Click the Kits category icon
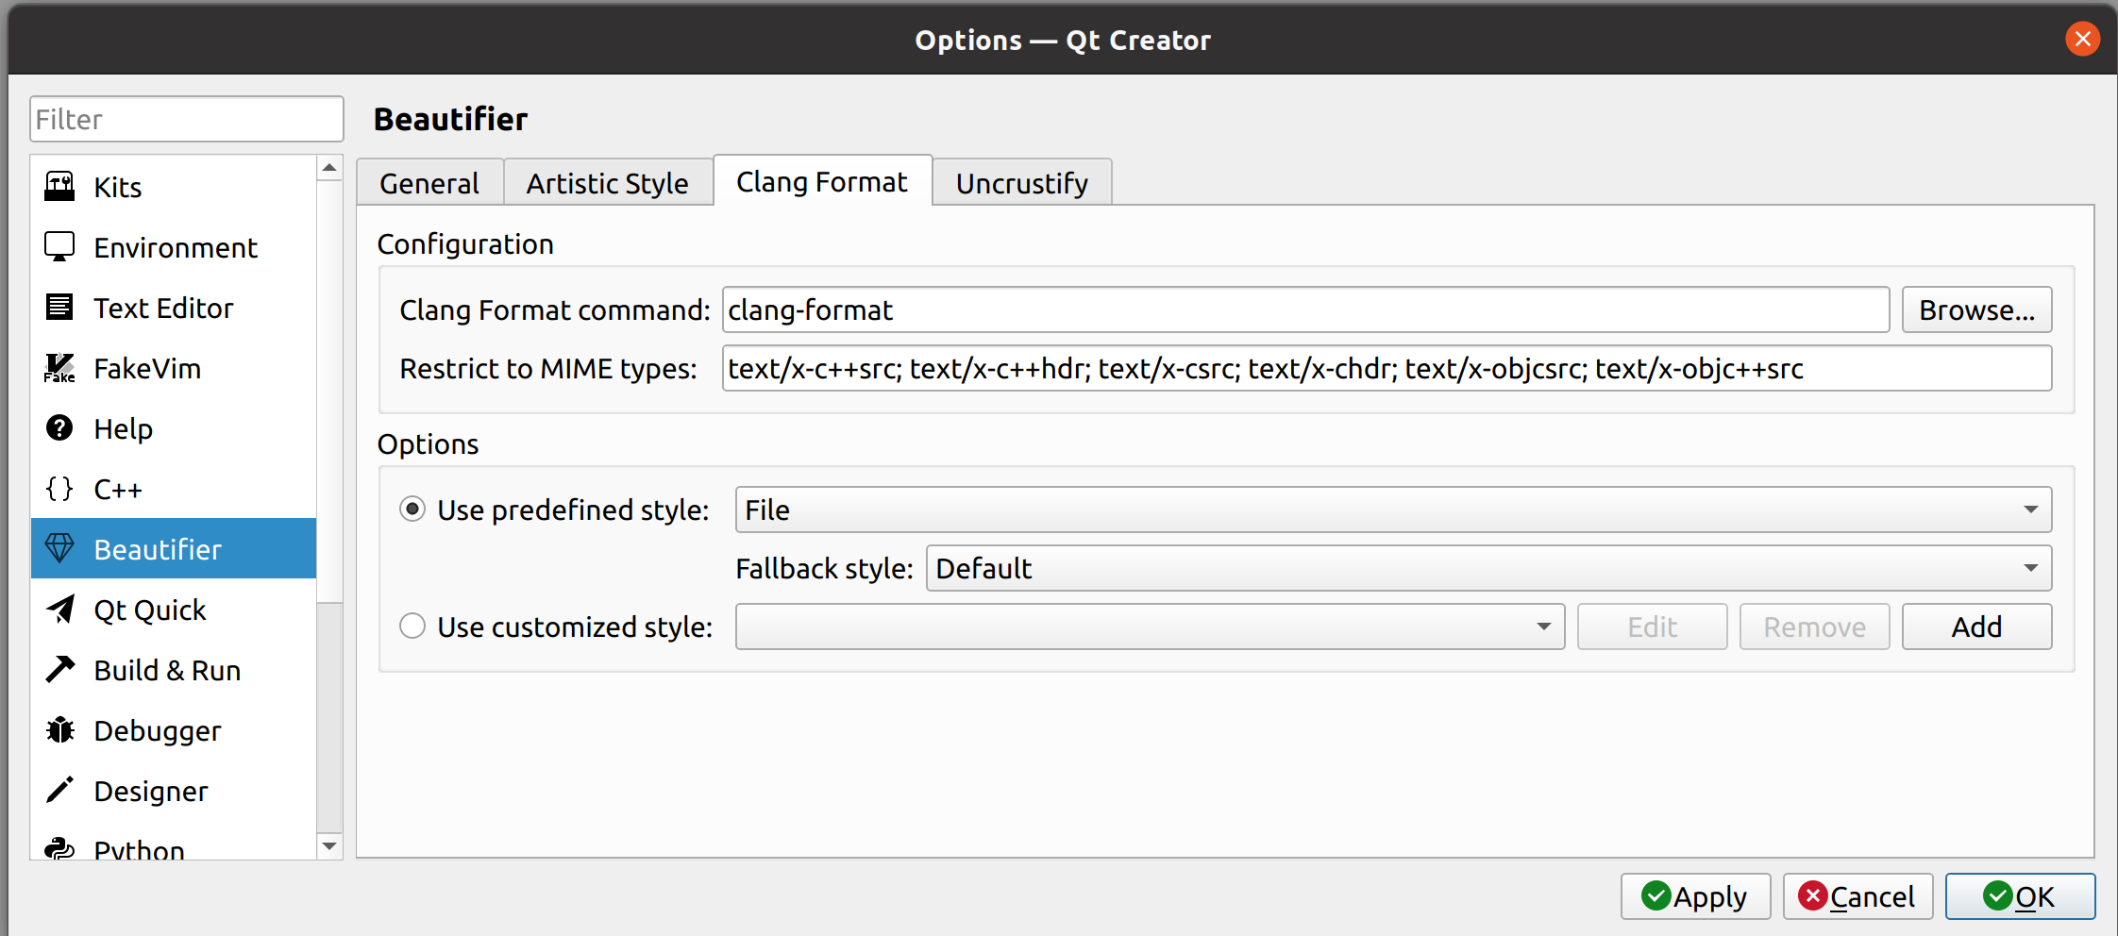 [x=59, y=187]
